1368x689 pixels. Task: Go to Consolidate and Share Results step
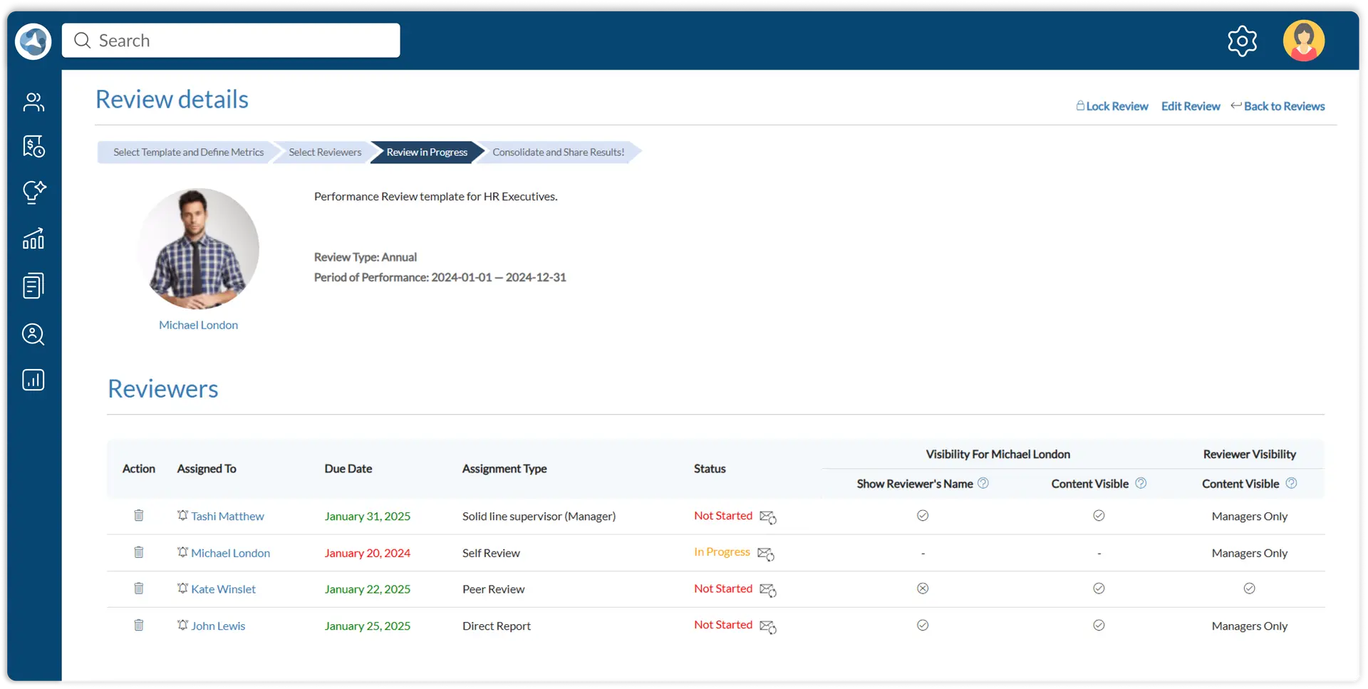558,152
